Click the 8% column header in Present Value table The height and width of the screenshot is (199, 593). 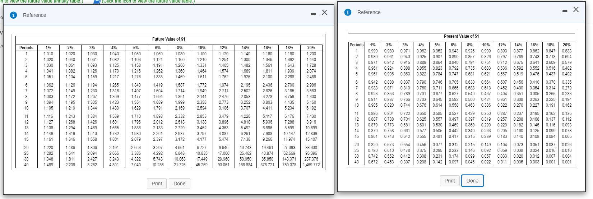click(470, 45)
